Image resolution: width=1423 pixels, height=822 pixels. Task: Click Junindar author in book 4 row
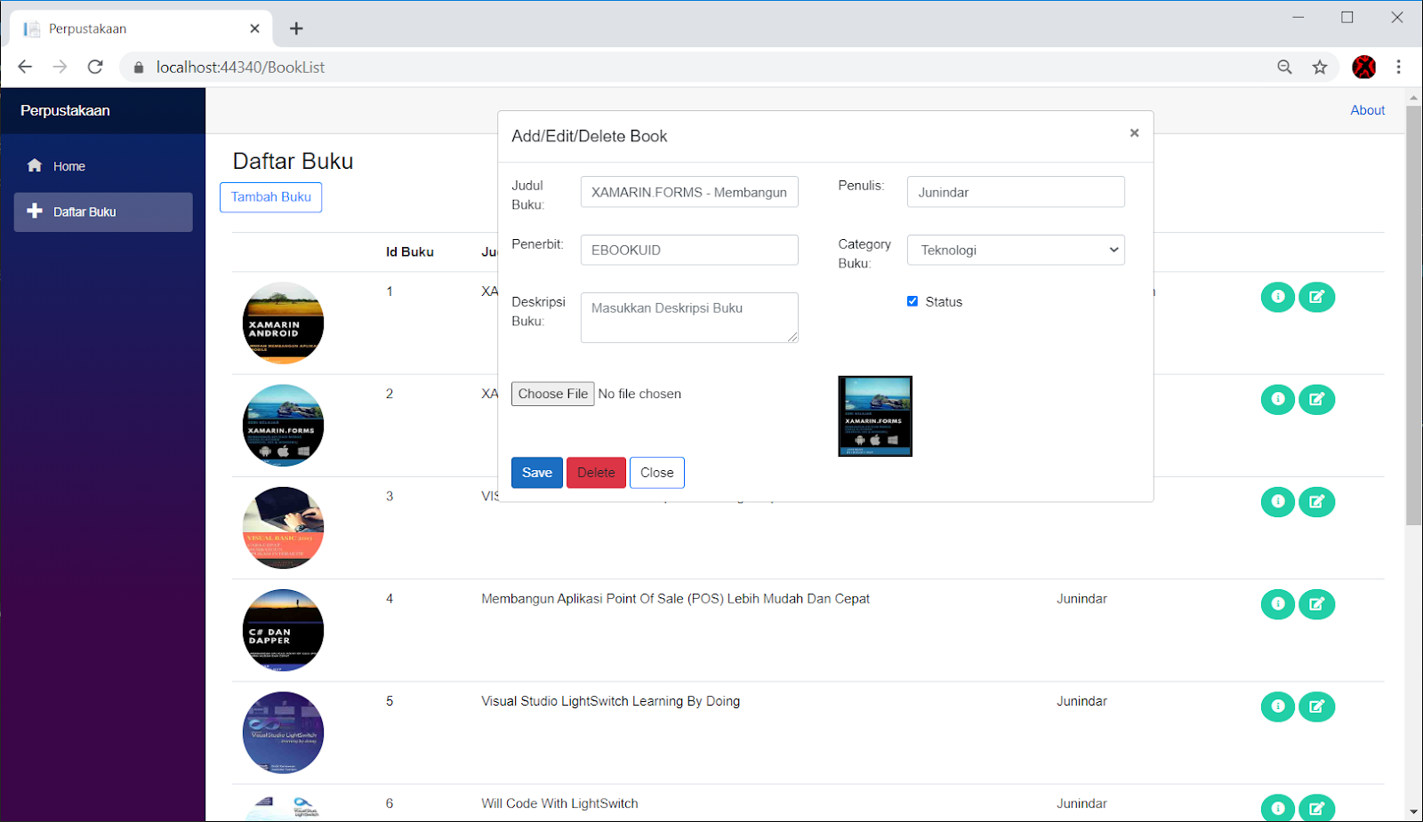coord(1081,599)
